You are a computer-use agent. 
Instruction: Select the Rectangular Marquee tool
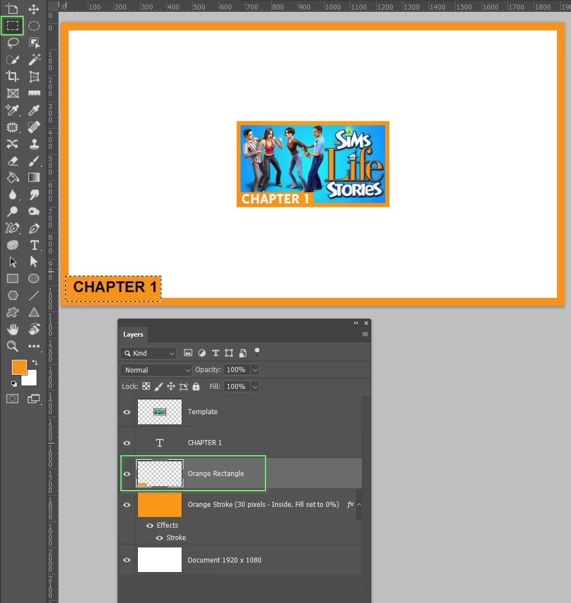click(12, 26)
